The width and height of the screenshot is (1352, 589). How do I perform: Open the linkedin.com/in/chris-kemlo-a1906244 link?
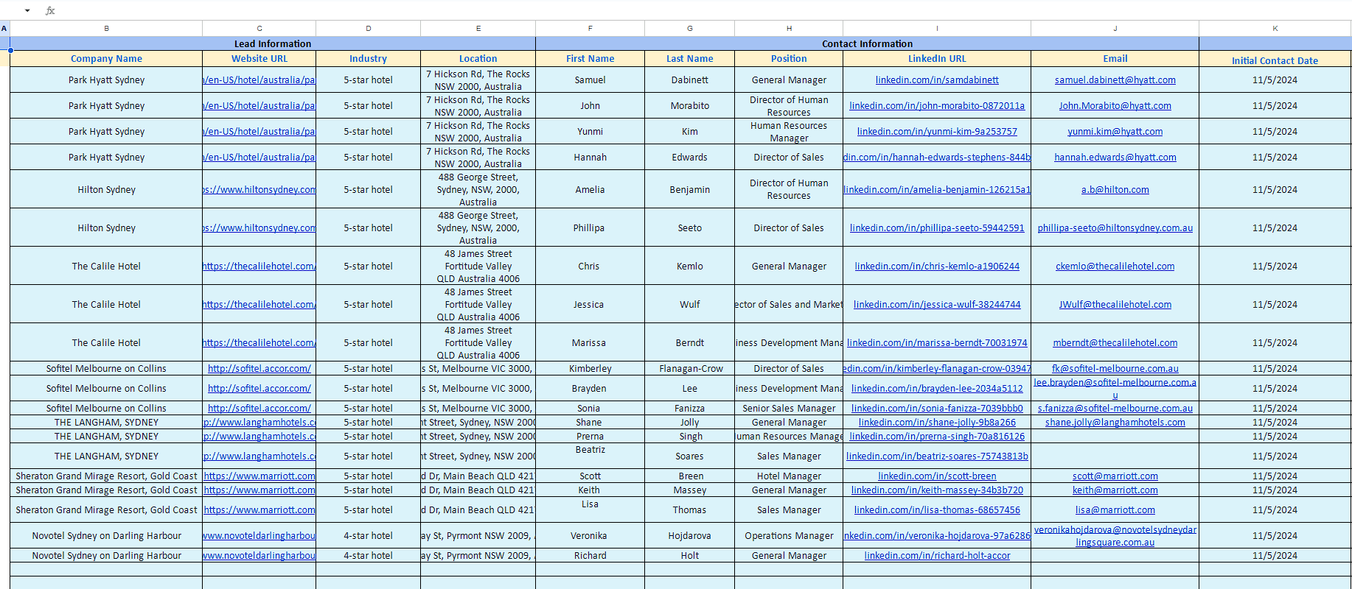[x=937, y=267]
